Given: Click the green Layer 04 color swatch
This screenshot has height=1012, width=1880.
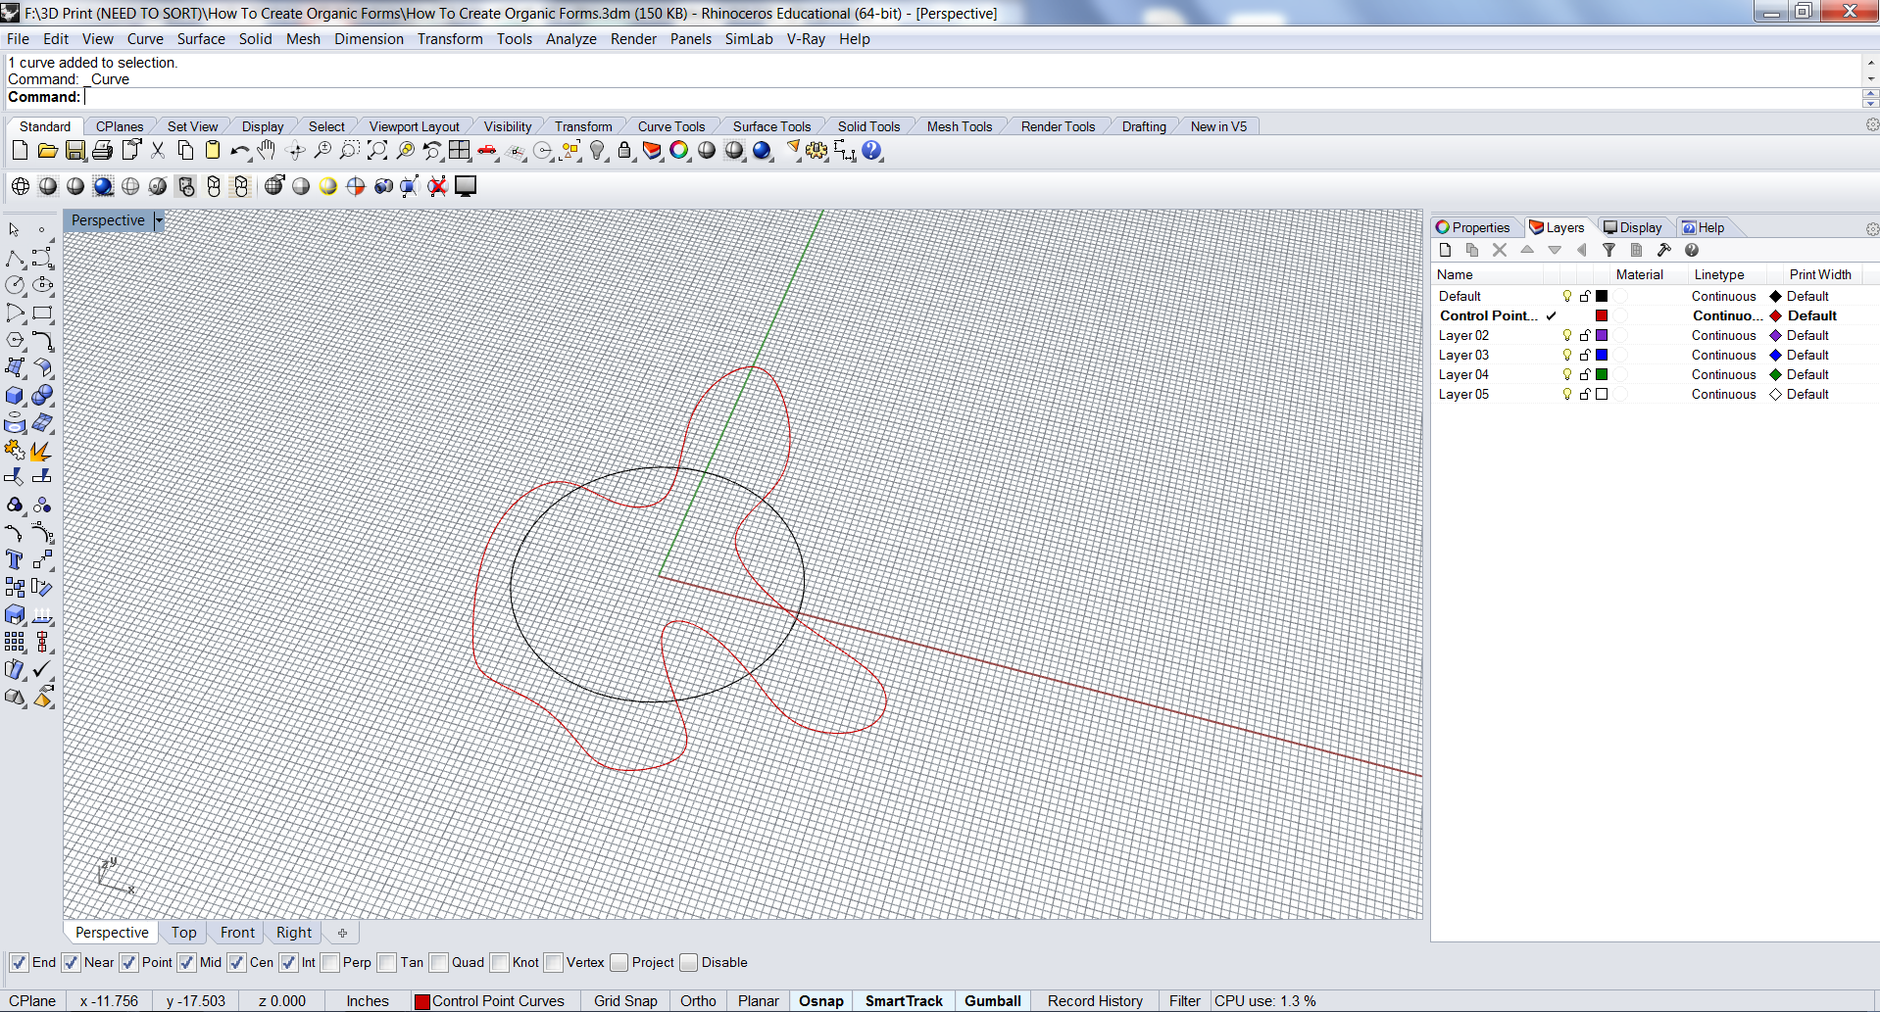Looking at the screenshot, I should 1602,374.
